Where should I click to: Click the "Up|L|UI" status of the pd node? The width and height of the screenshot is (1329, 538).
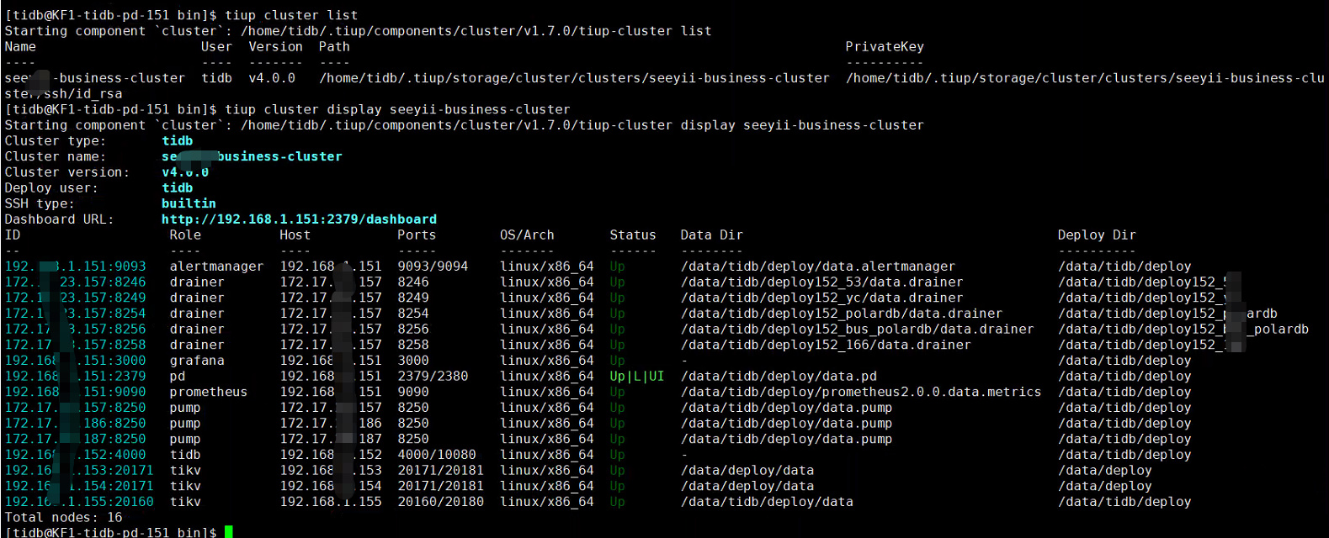(636, 377)
